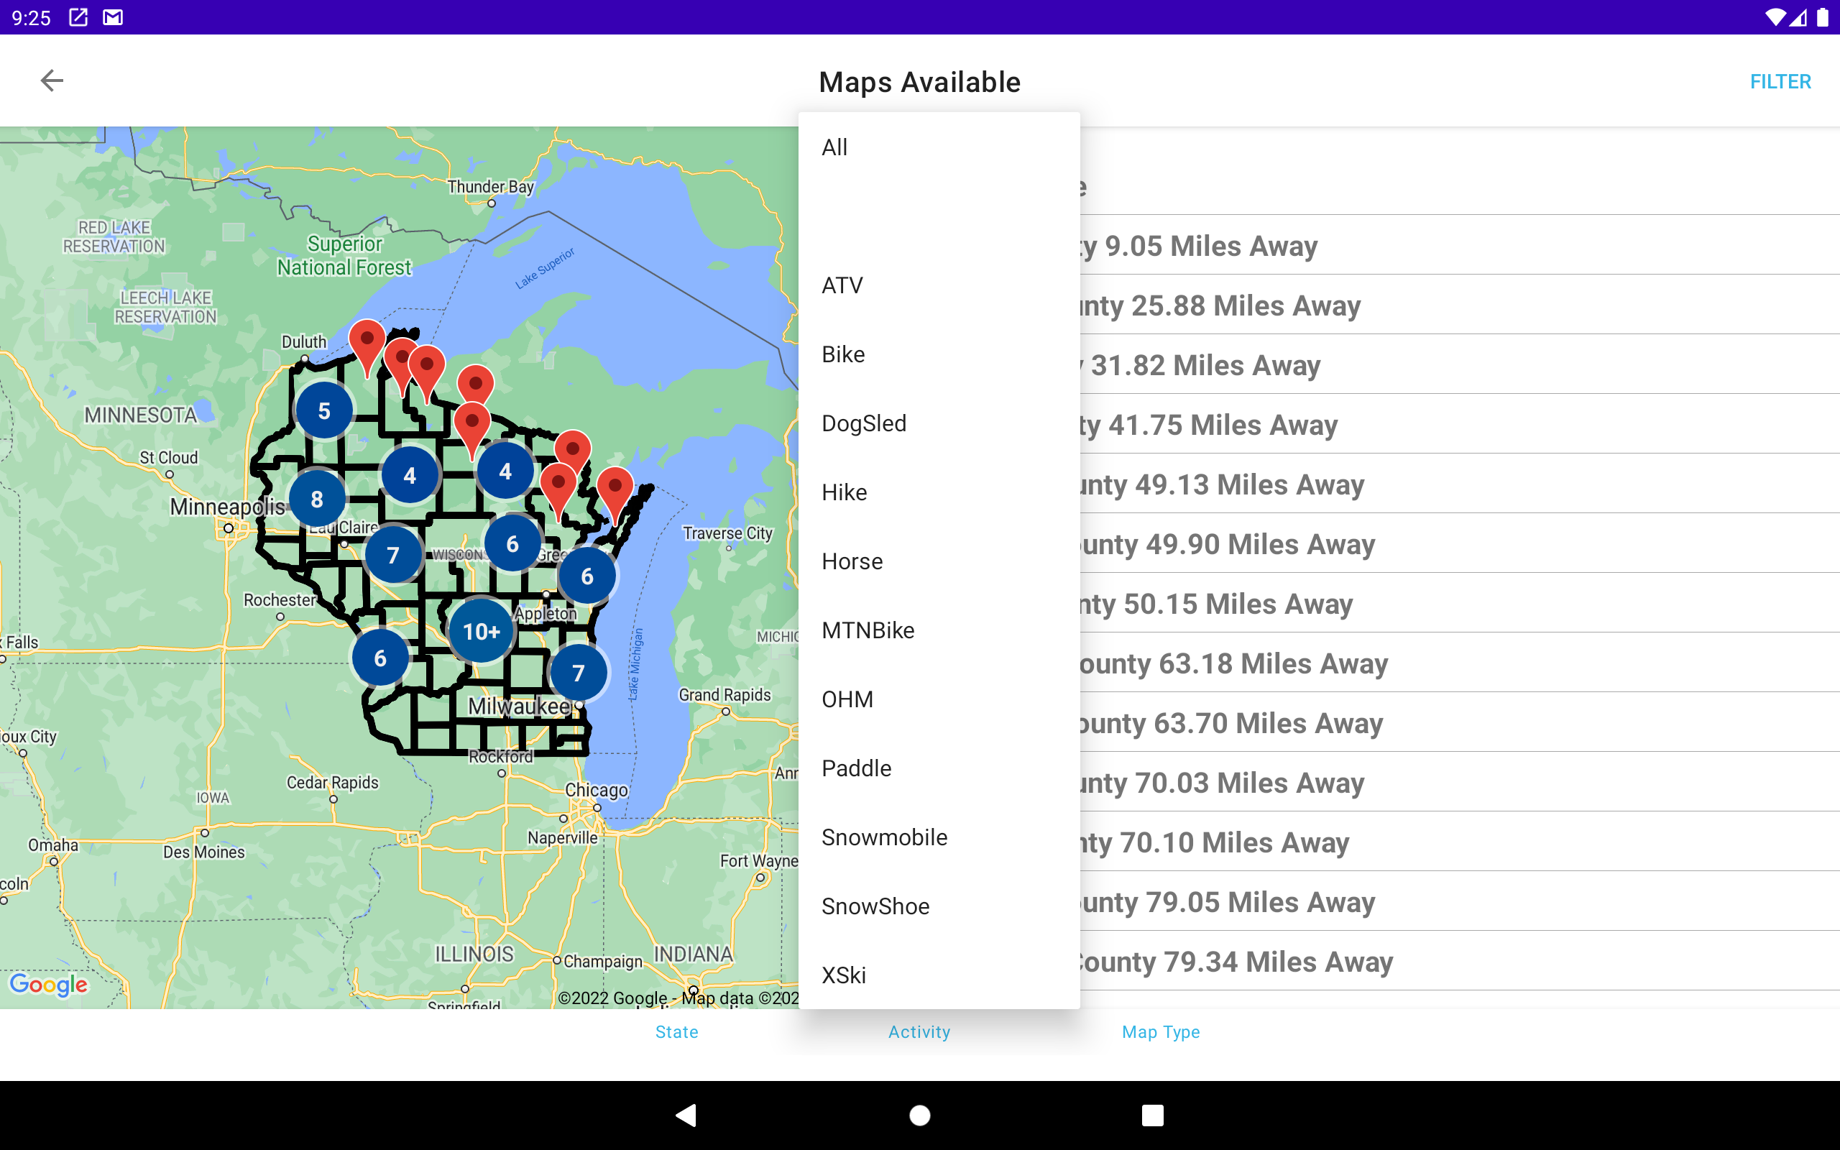Tap Android back navigation button

click(x=686, y=1115)
